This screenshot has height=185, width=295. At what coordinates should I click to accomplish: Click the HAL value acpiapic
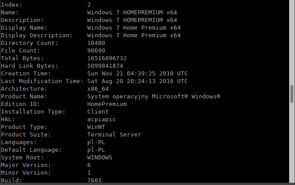pyautogui.click(x=102, y=119)
